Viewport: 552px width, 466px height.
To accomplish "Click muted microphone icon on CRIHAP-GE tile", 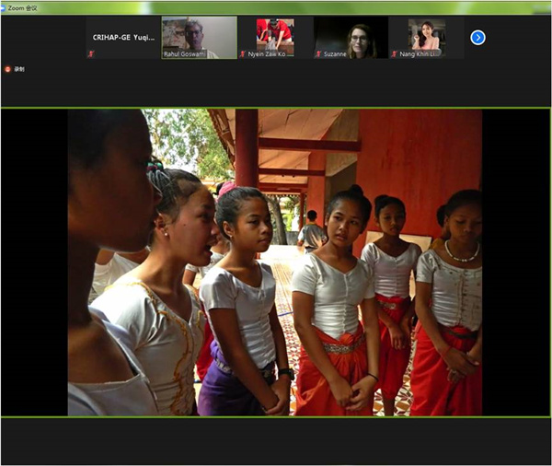I will (x=91, y=54).
